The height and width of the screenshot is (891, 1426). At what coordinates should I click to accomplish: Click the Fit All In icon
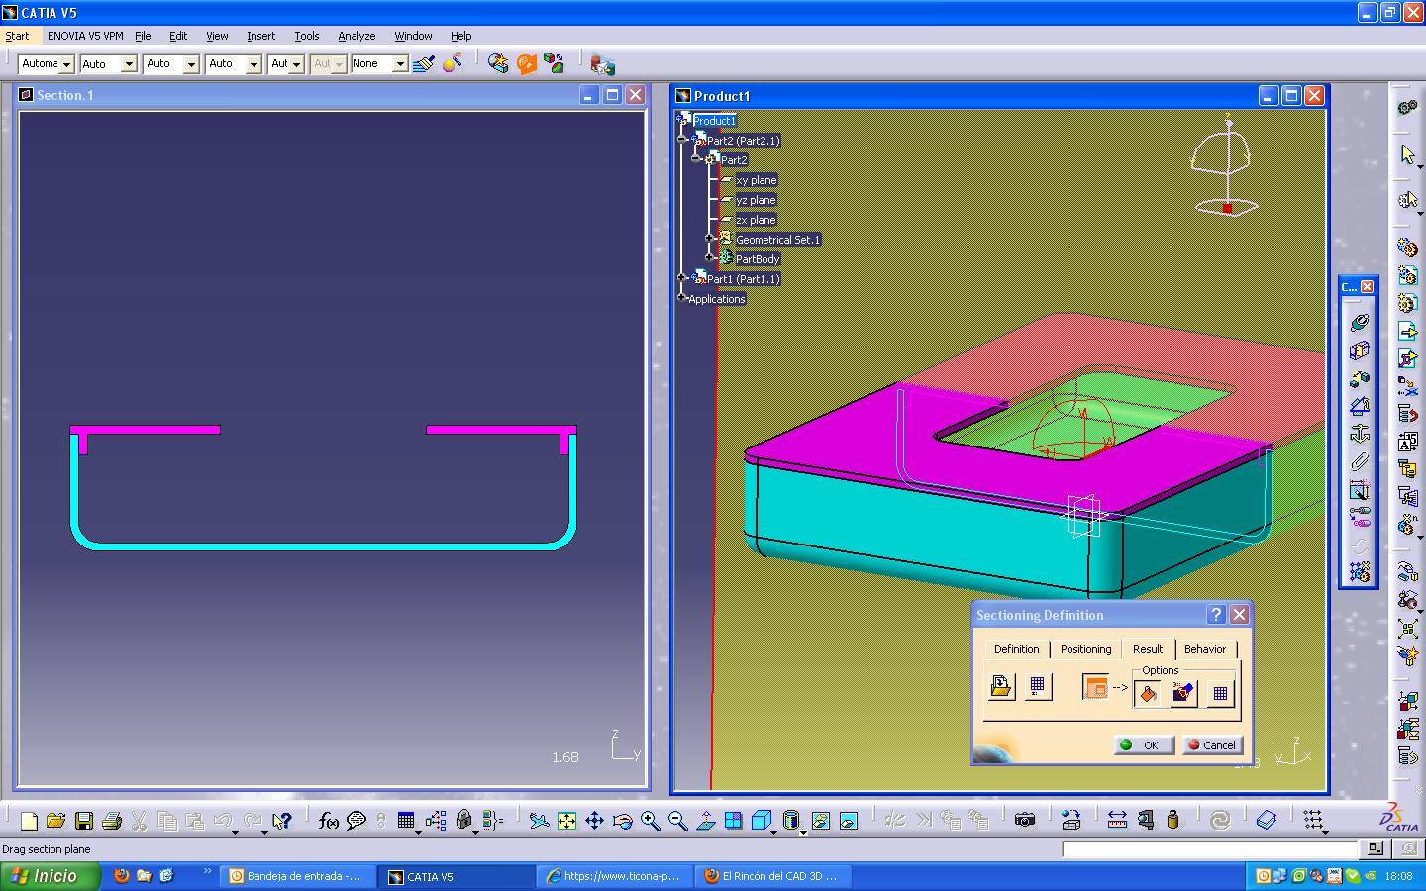pyautogui.click(x=566, y=821)
